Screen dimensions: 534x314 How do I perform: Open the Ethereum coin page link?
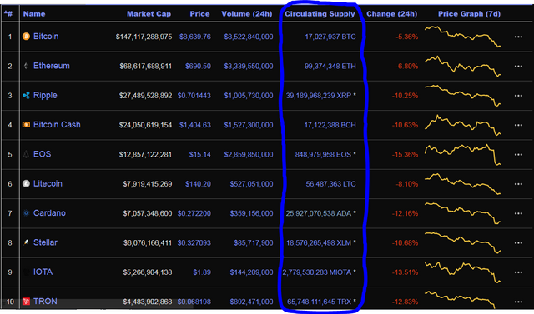pos(52,66)
